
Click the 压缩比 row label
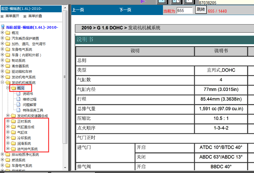click(x=84, y=118)
